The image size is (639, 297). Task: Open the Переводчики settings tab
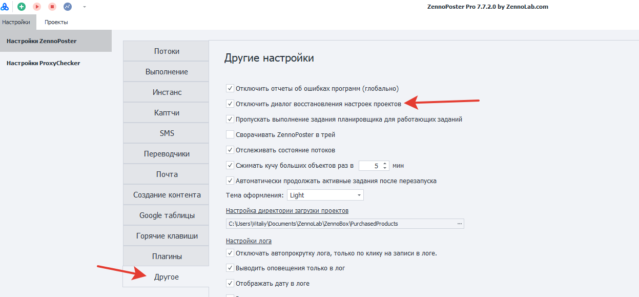[166, 154]
